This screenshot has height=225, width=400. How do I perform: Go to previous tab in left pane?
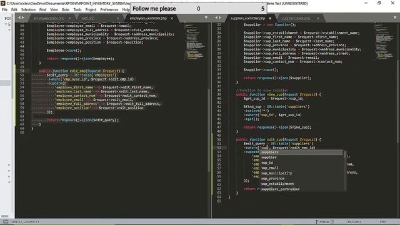click(x=19, y=17)
